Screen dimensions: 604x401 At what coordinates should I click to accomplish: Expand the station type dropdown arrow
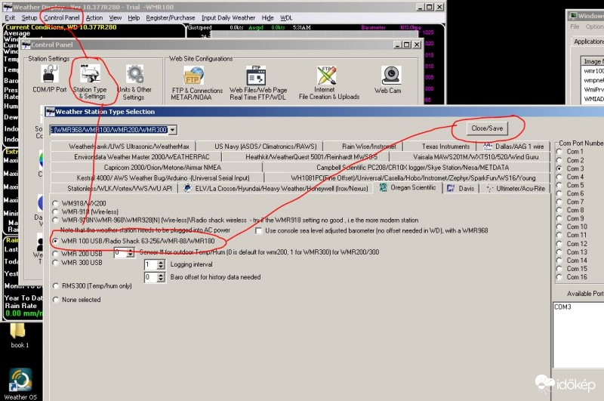click(x=173, y=130)
